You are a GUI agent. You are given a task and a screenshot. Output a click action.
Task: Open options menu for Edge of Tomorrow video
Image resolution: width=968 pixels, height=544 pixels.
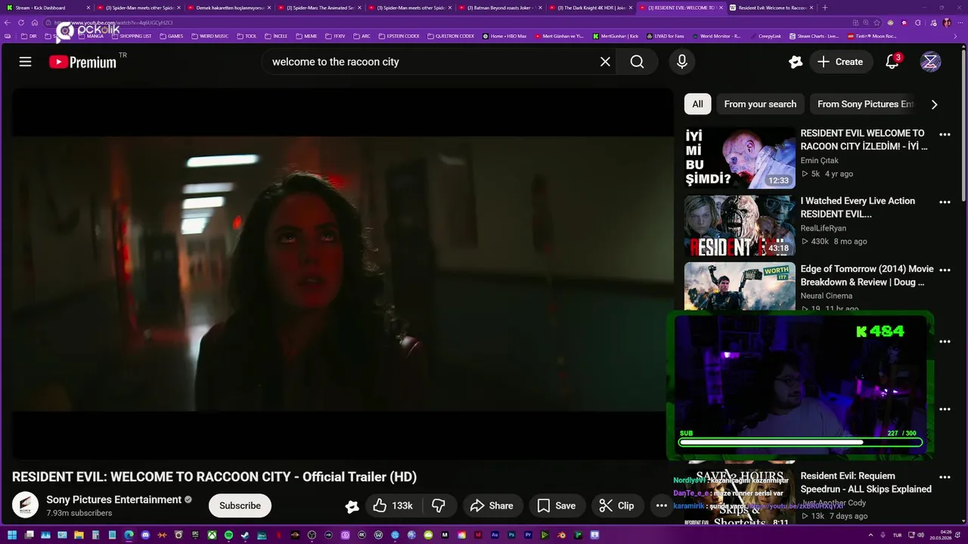(x=945, y=270)
